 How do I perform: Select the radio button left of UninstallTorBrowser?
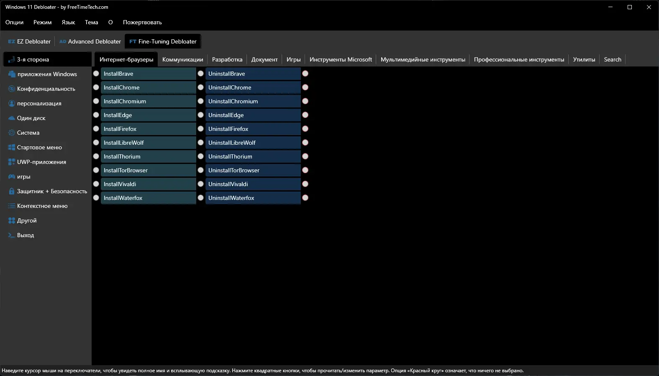tap(201, 170)
